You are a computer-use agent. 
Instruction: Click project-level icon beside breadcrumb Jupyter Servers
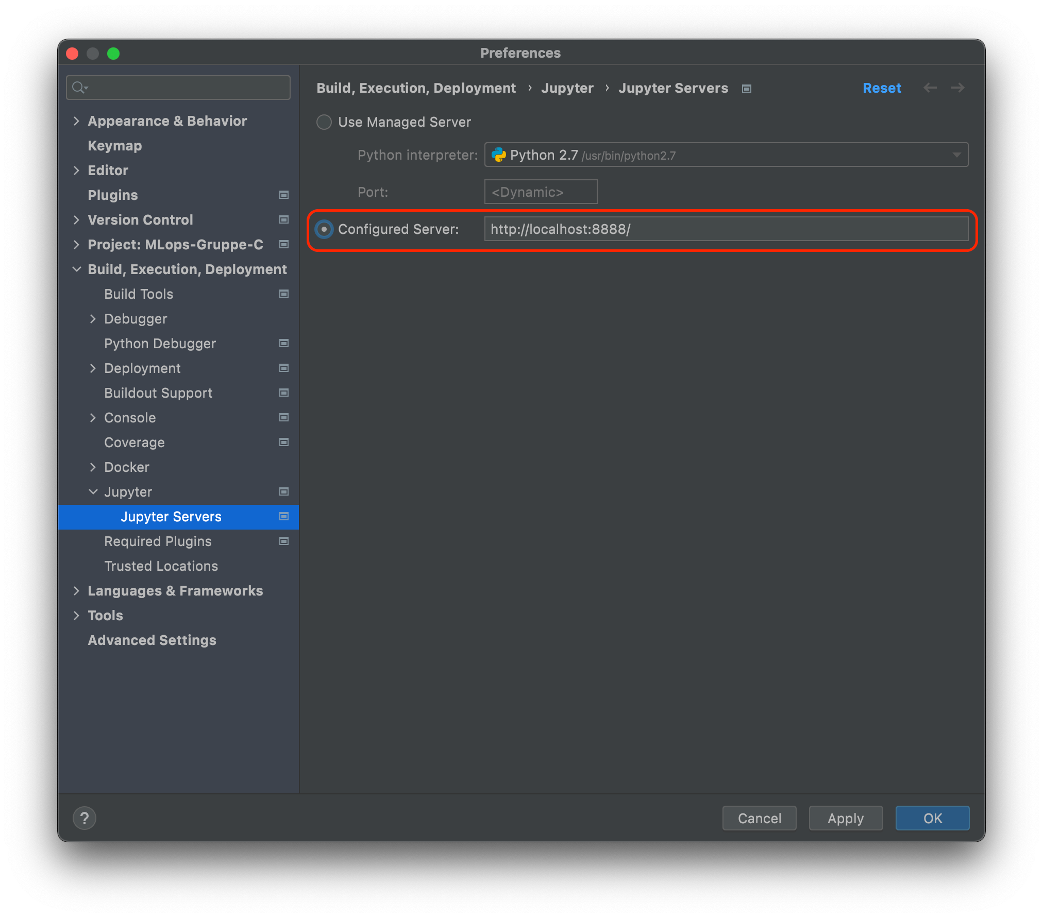coord(747,89)
